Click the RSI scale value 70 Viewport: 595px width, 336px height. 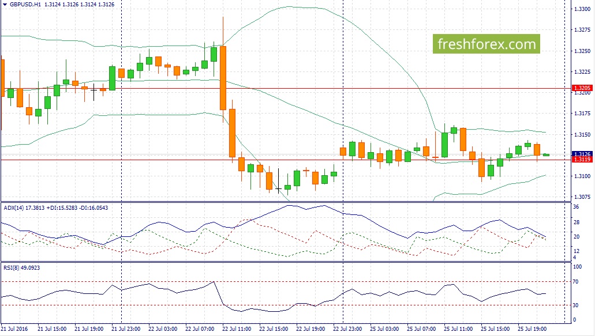(x=575, y=282)
